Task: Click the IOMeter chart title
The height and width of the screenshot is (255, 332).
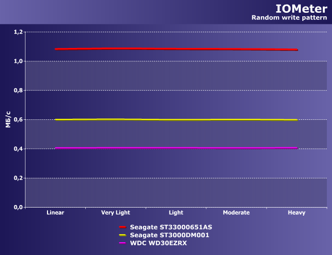Action: [x=301, y=9]
